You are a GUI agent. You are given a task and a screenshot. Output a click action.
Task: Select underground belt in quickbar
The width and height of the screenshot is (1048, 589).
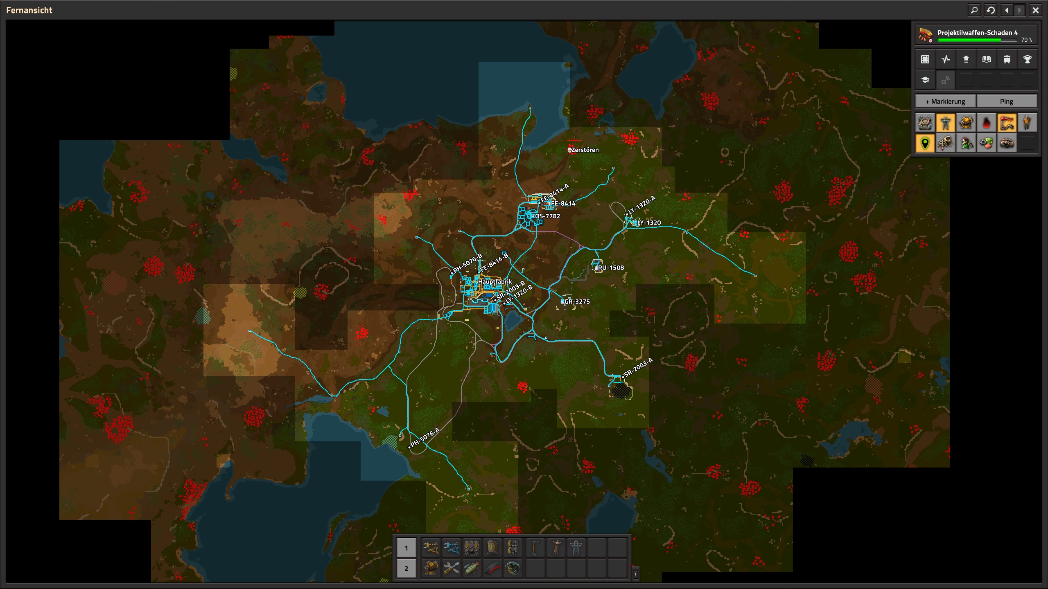click(492, 548)
